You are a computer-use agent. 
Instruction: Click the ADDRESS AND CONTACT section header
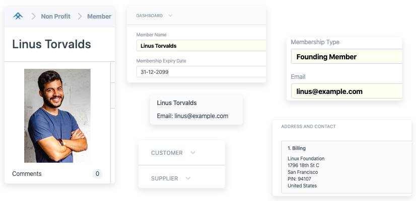pos(308,126)
